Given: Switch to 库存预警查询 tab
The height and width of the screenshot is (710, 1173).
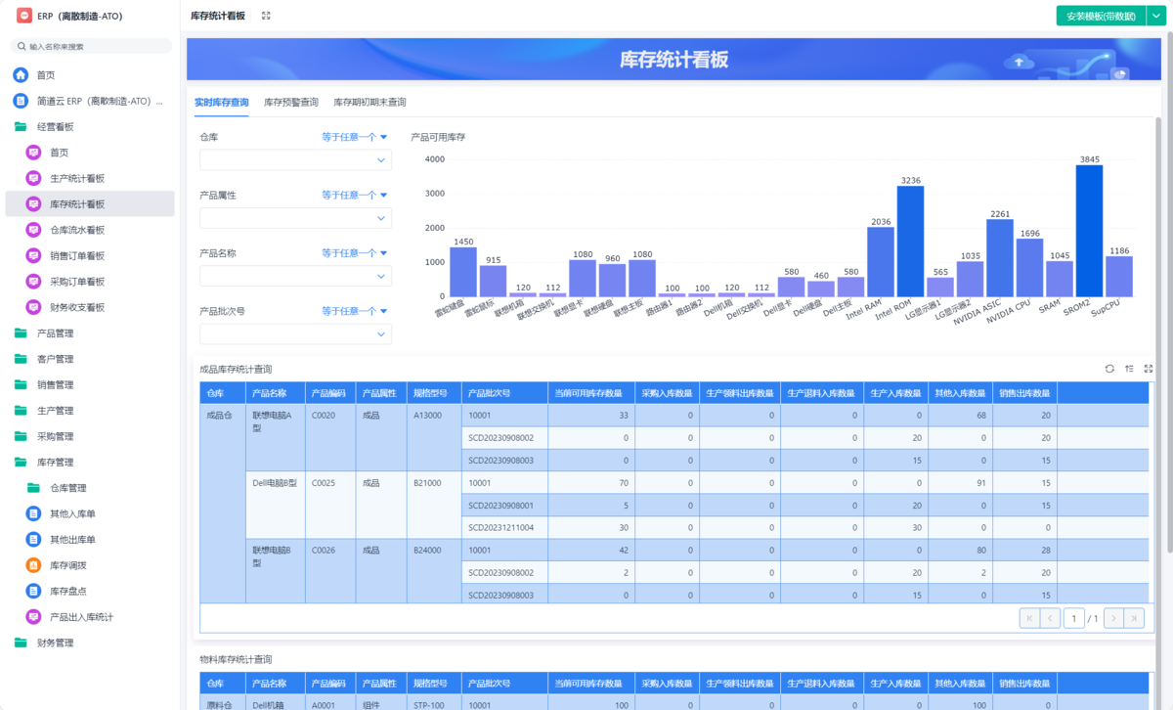Looking at the screenshot, I should 290,103.
